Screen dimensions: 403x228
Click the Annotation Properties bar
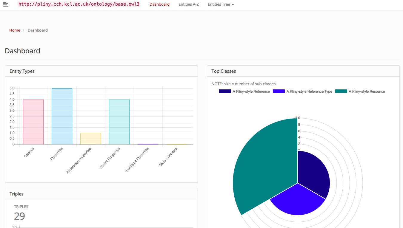click(90, 139)
